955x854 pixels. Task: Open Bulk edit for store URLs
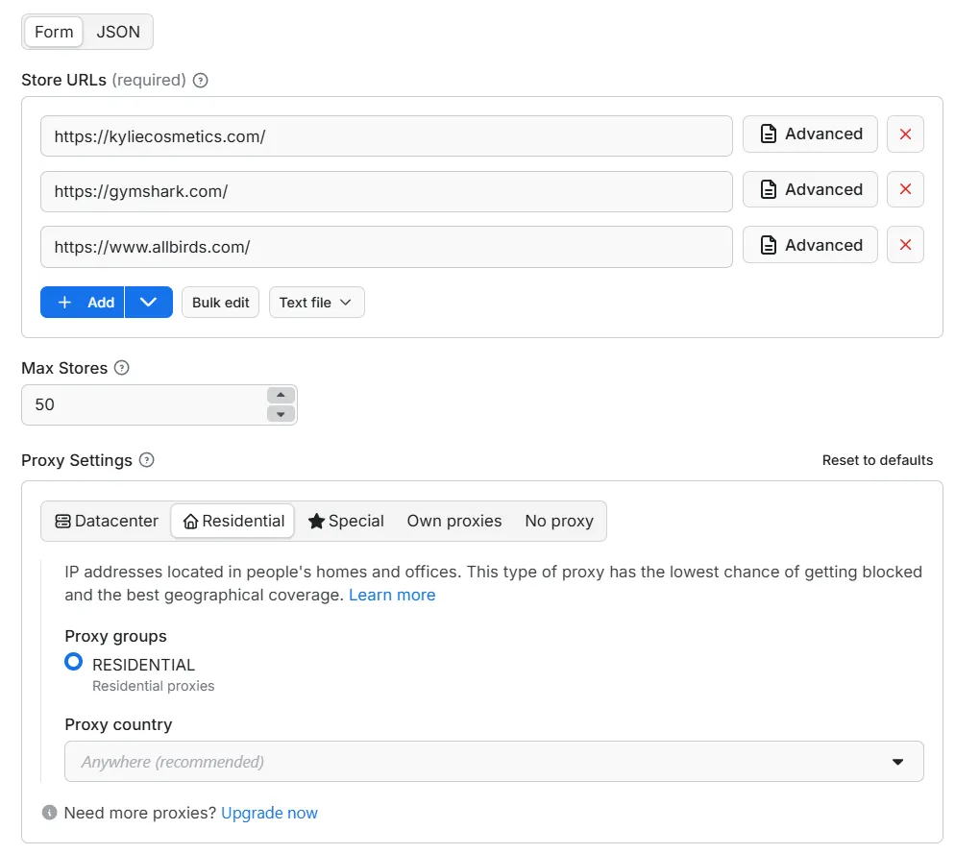220,302
